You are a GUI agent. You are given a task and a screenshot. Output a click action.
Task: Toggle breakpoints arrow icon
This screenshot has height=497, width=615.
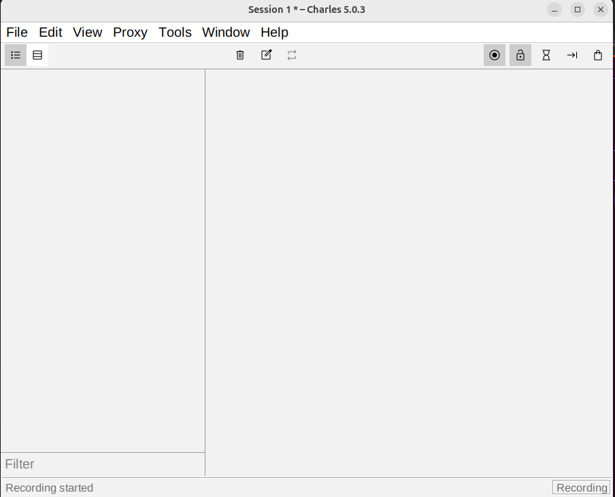point(572,55)
